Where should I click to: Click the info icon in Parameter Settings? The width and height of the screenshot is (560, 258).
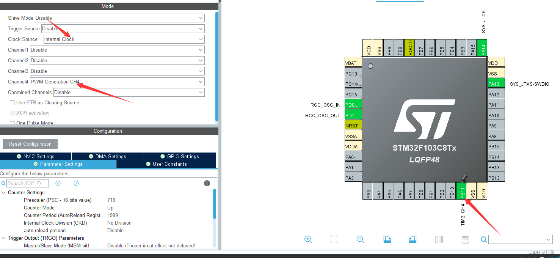[207, 183]
